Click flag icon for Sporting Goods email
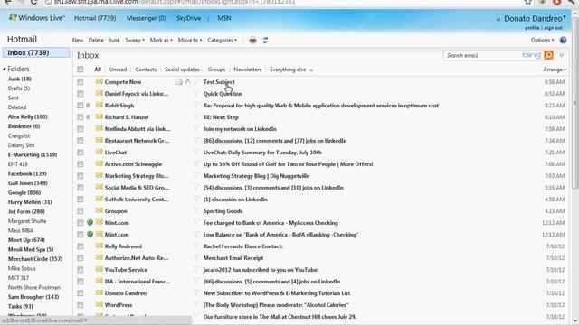The width and height of the screenshot is (579, 325). tap(196, 210)
